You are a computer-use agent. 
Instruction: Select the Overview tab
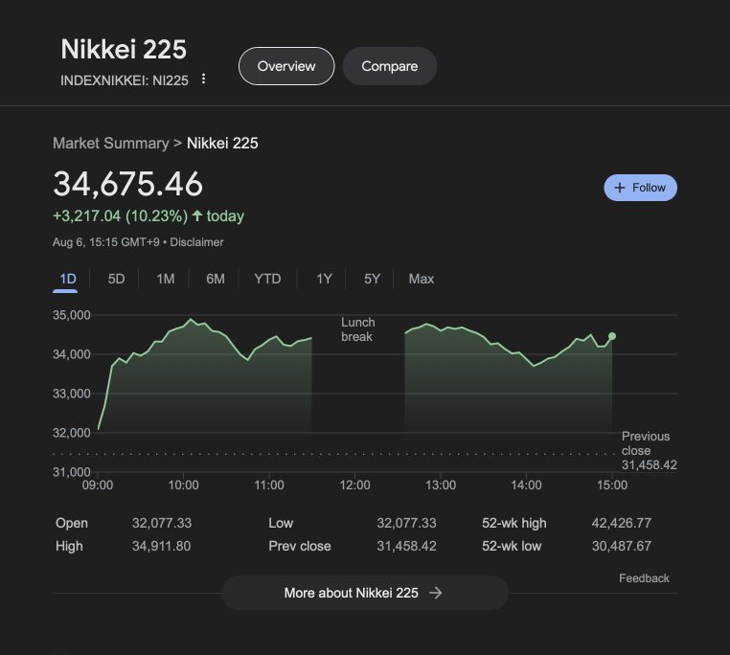click(286, 66)
